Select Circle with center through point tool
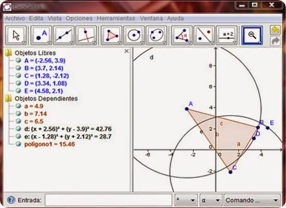286x208 pixels. [x=134, y=35]
